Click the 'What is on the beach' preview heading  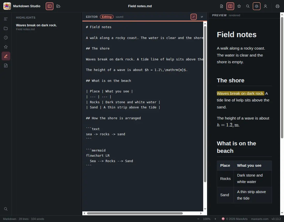pos(236,147)
